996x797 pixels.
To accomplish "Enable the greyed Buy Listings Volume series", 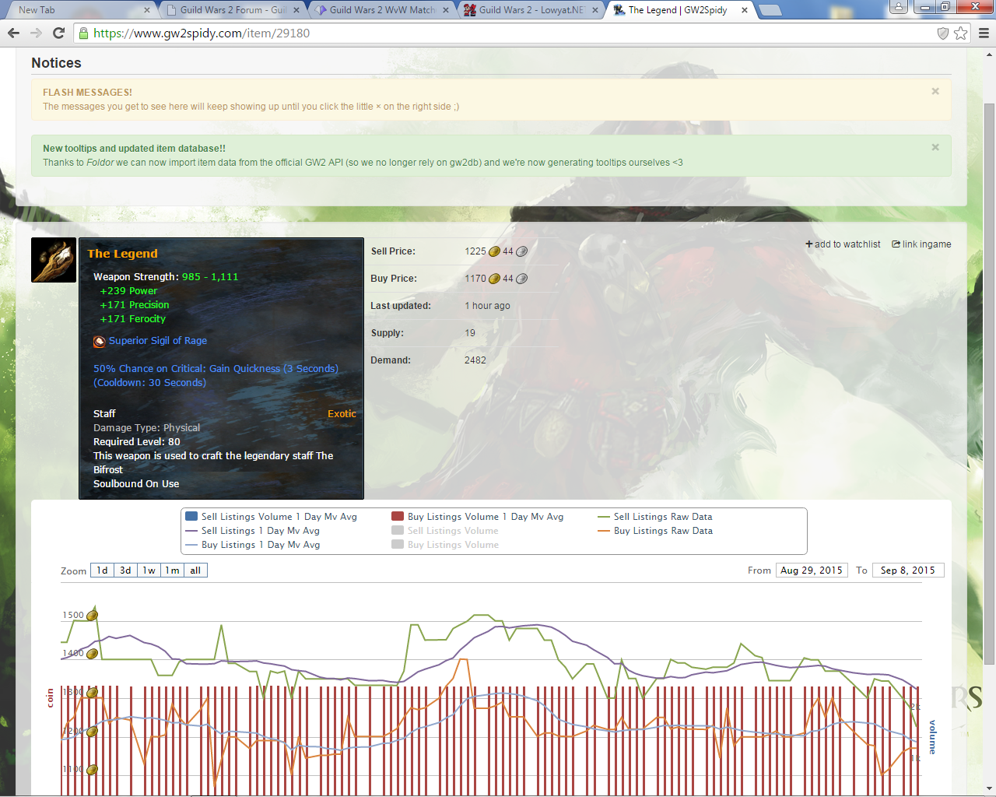I will [x=444, y=545].
